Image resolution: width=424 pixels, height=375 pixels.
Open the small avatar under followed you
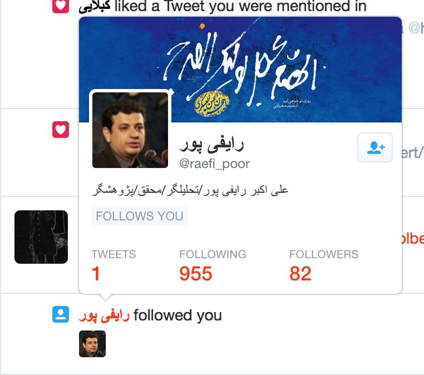point(92,344)
